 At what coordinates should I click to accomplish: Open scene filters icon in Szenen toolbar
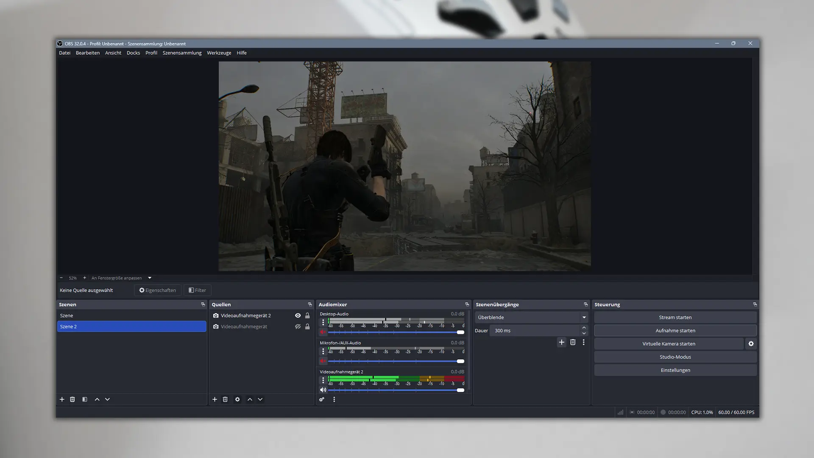(85, 399)
